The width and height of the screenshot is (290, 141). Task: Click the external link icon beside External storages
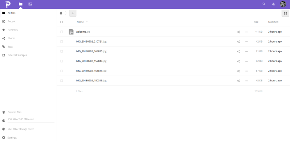[x=4, y=55]
